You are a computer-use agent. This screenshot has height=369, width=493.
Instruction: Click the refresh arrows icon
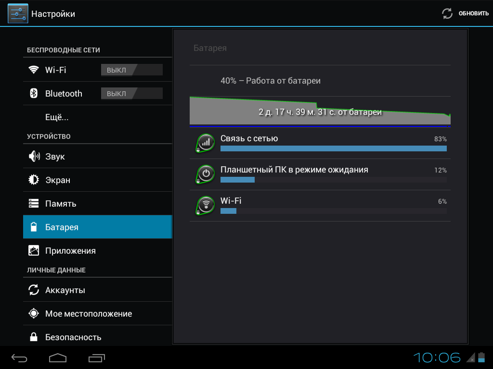coord(447,13)
